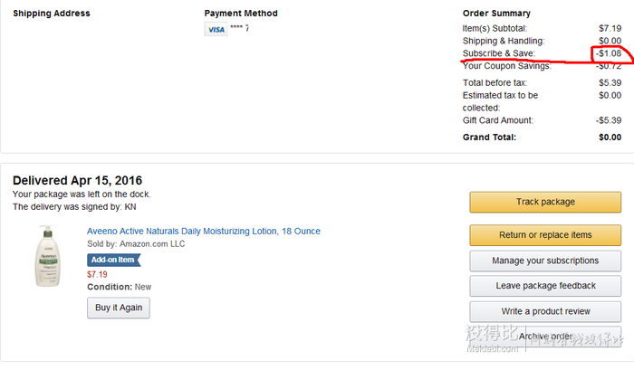The height and width of the screenshot is (370, 634).
Task: Click the Order Summary heading
Action: click(x=496, y=14)
